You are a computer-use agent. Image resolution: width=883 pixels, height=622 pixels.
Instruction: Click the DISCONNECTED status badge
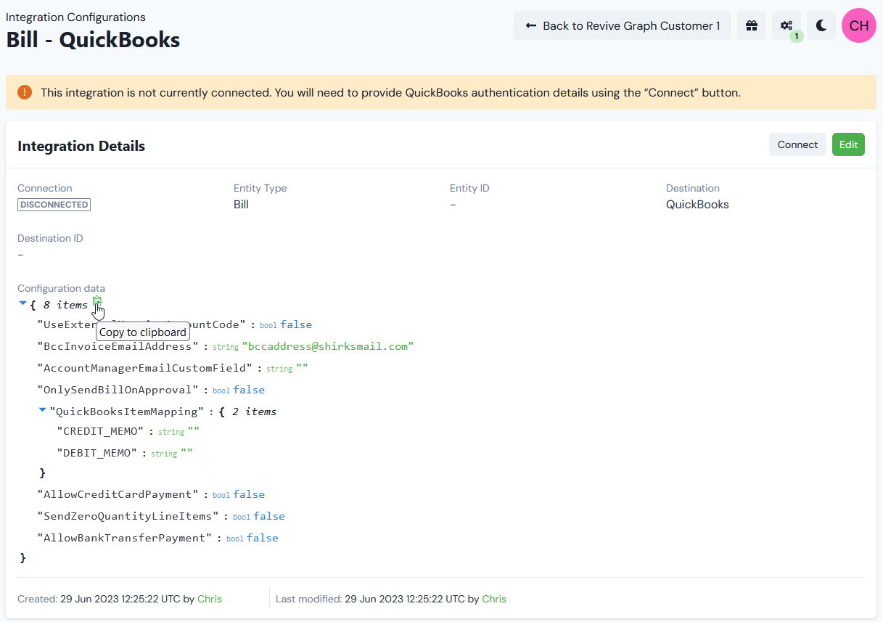[54, 205]
